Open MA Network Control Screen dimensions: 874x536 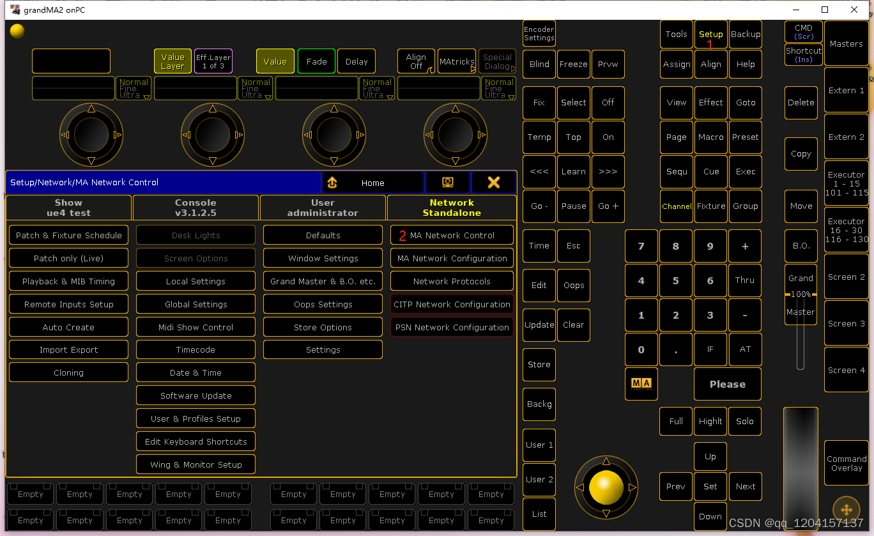pyautogui.click(x=452, y=235)
